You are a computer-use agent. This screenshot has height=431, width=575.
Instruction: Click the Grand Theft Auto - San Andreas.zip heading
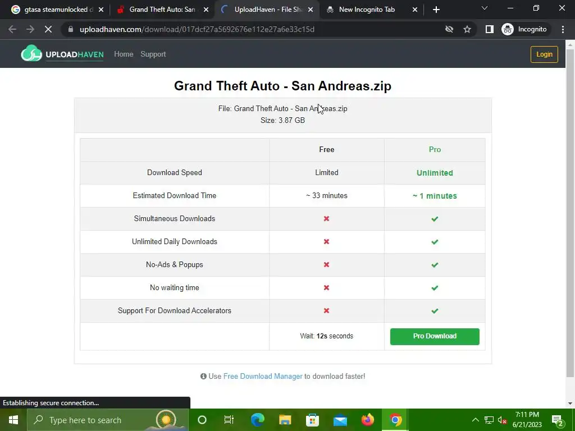pyautogui.click(x=283, y=86)
